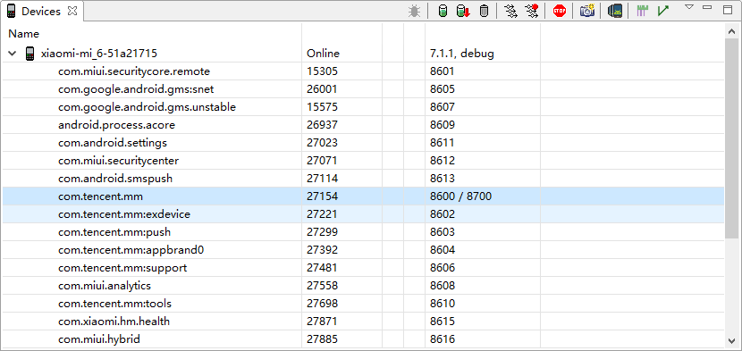Image resolution: width=742 pixels, height=351 pixels.
Task: Click the Cause GC trash can icon
Action: tap(484, 11)
